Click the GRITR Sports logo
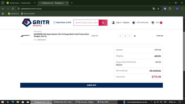185x104 pixels. pos(36,23)
